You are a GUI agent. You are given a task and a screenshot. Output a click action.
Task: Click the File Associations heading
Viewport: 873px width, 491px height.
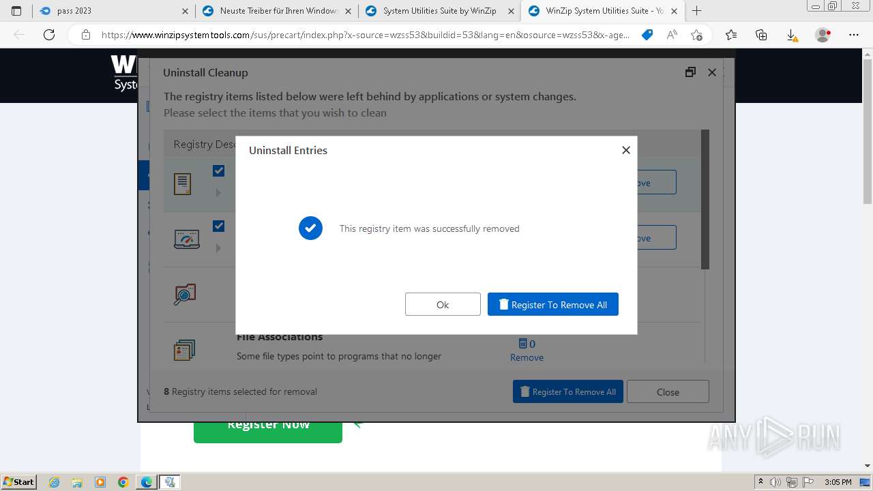280,336
